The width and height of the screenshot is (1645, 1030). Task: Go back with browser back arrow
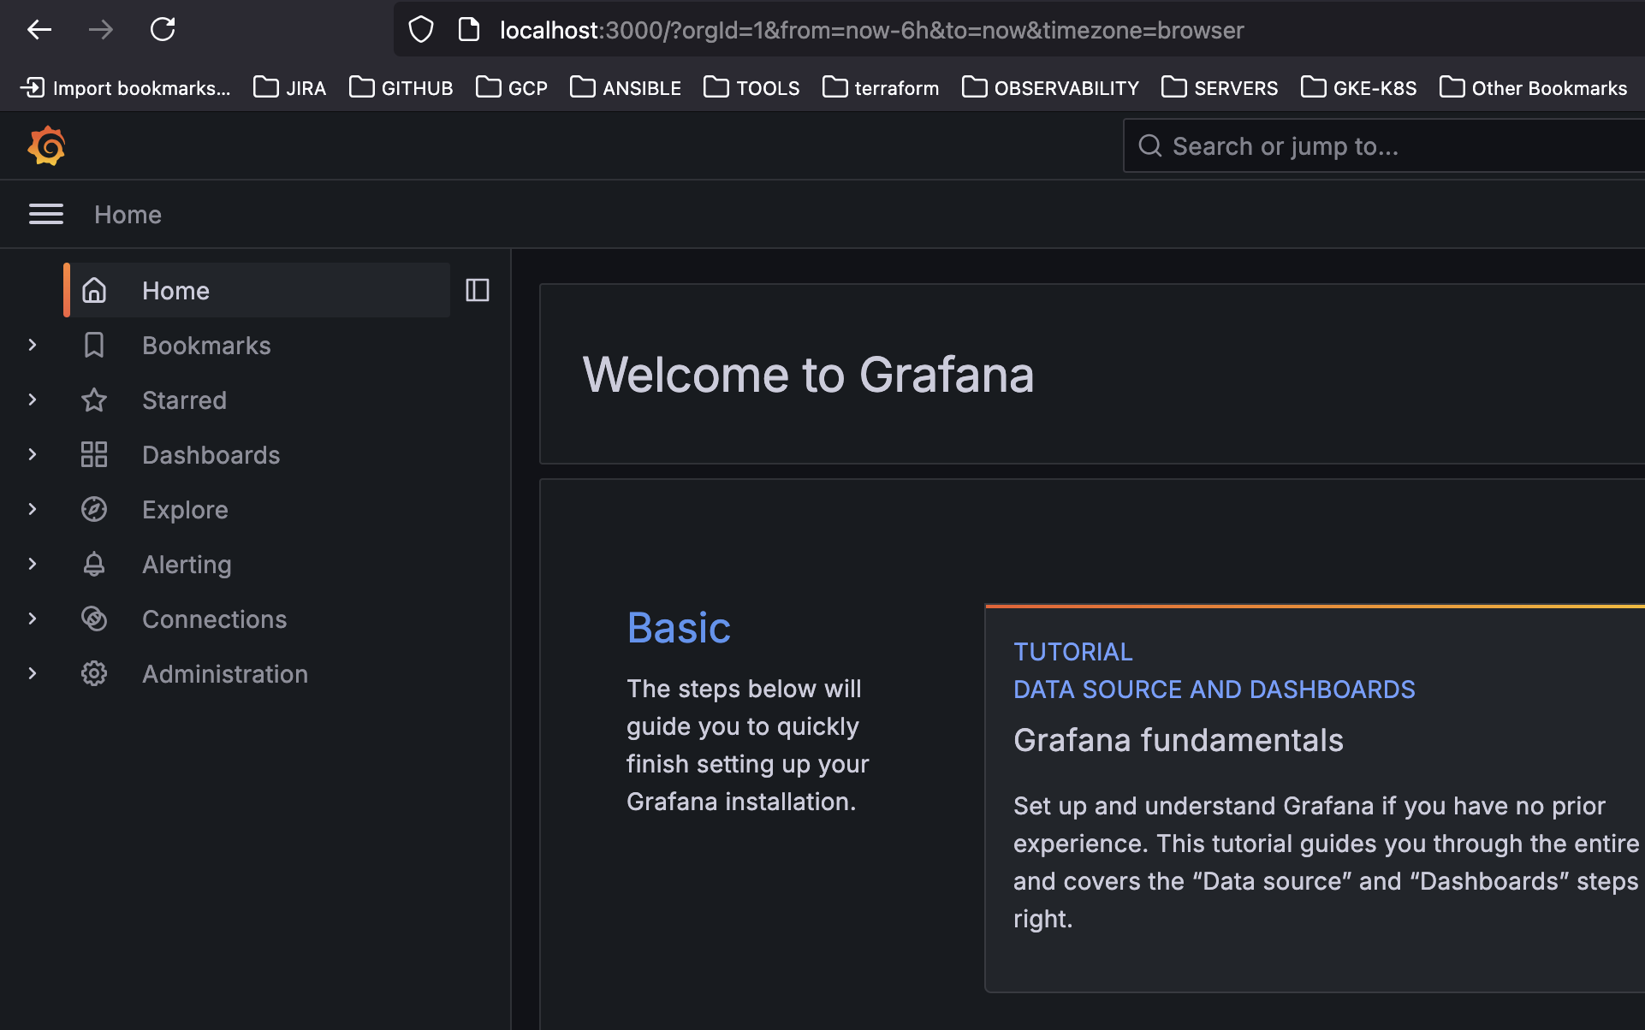(x=39, y=30)
